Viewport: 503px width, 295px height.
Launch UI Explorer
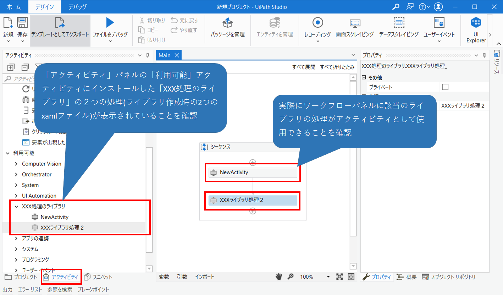[476, 30]
